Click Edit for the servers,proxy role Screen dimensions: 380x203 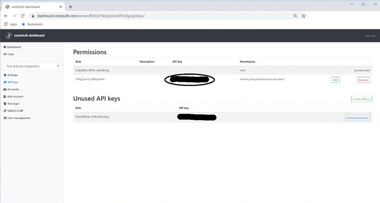[x=335, y=80]
